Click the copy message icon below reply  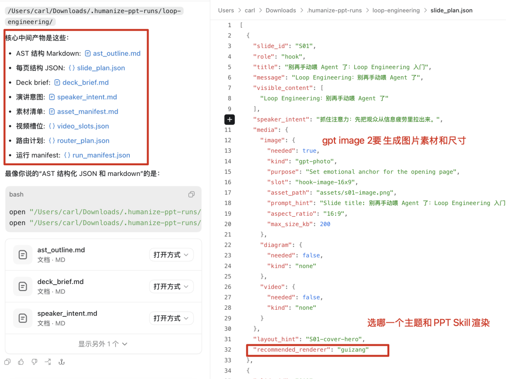coord(7,362)
